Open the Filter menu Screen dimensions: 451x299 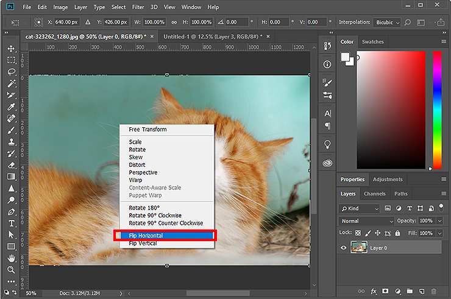pyautogui.click(x=138, y=7)
